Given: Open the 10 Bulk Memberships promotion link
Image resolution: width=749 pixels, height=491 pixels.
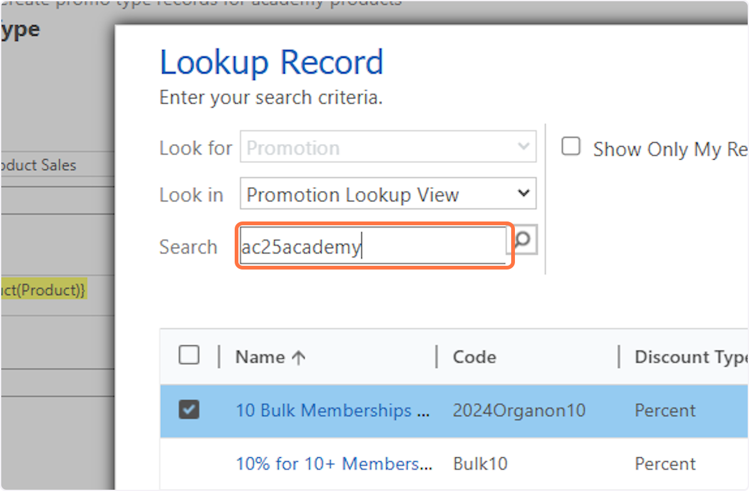Looking at the screenshot, I should 332,411.
